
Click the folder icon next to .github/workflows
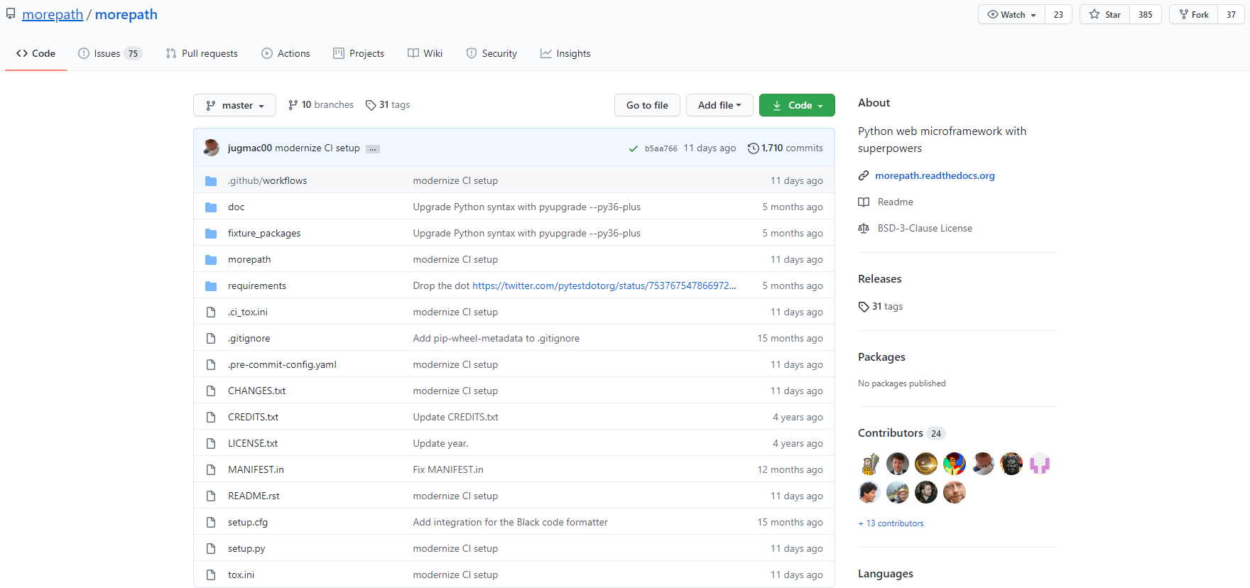click(211, 181)
